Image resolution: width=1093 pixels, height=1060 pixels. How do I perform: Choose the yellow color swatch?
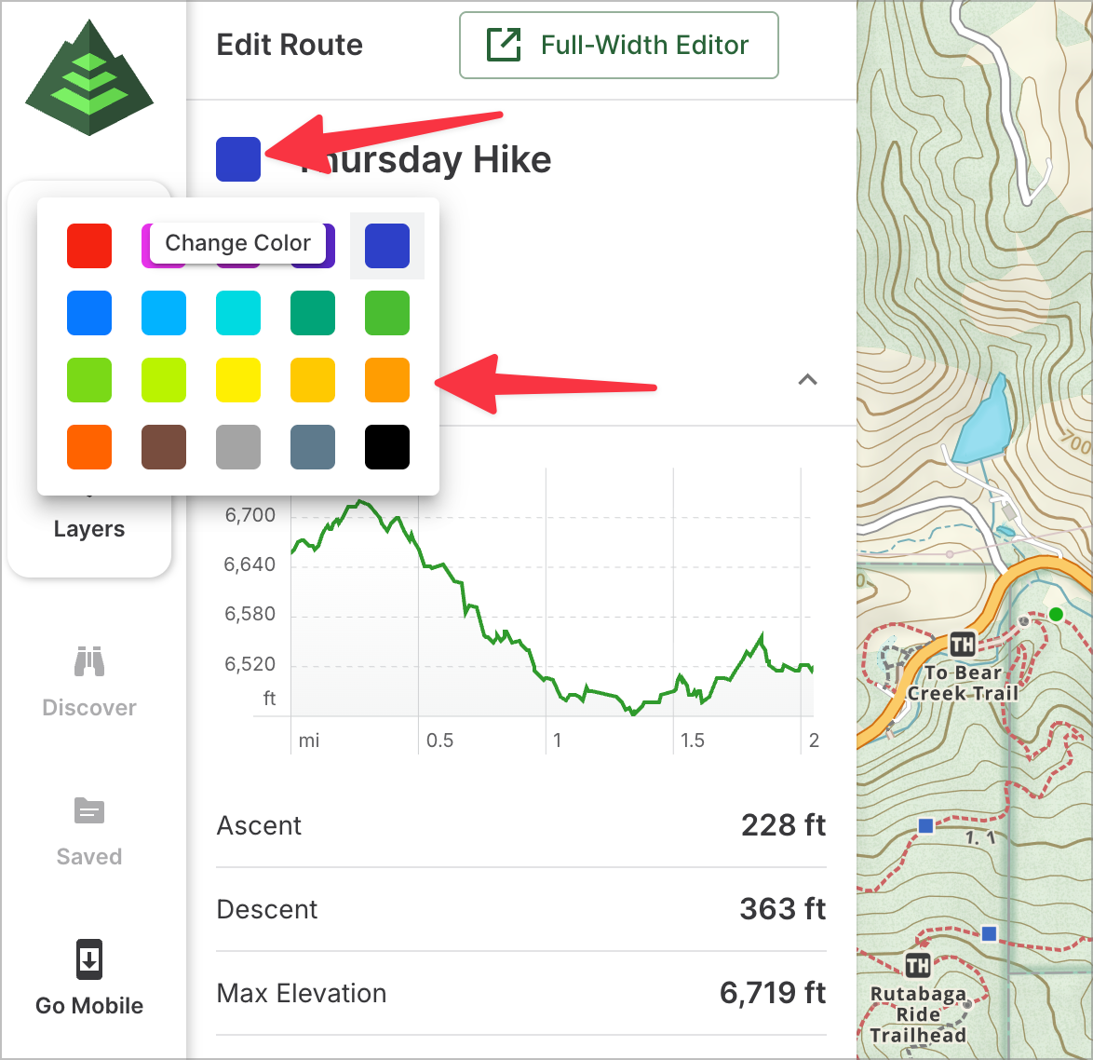pyautogui.click(x=238, y=380)
